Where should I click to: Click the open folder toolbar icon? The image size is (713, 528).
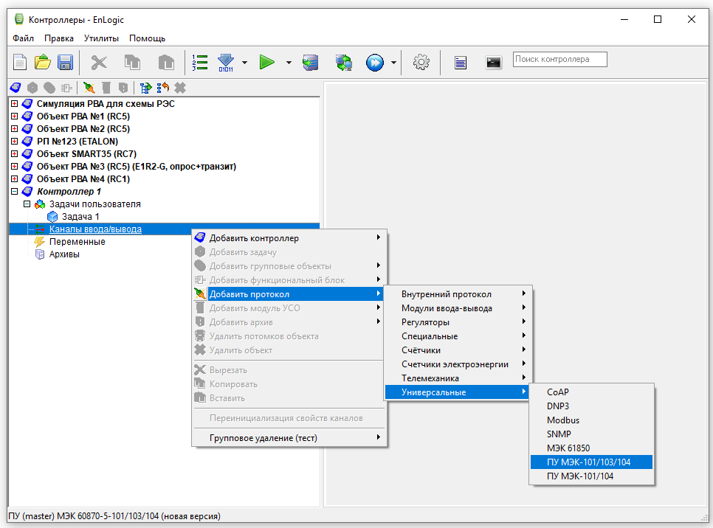43,63
